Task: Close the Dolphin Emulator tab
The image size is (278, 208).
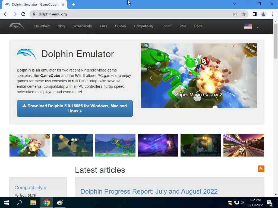Action: 63,5
